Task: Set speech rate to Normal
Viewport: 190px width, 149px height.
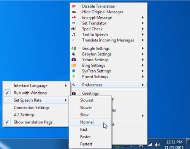Action: [x=90, y=122]
